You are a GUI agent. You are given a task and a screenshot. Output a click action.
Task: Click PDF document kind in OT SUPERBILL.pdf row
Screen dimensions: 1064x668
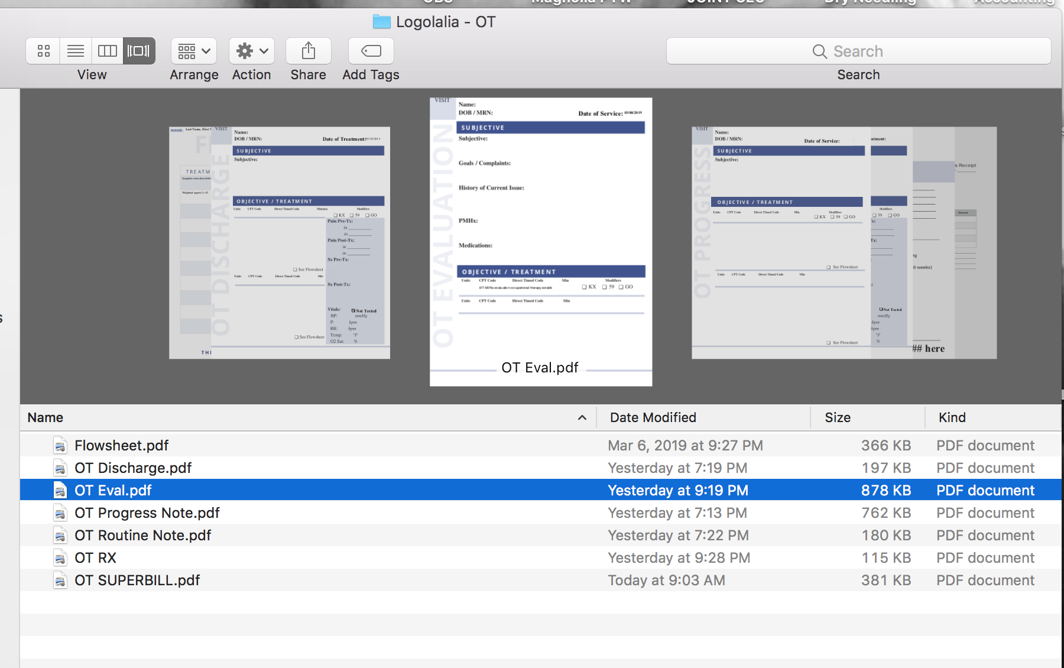tap(985, 580)
